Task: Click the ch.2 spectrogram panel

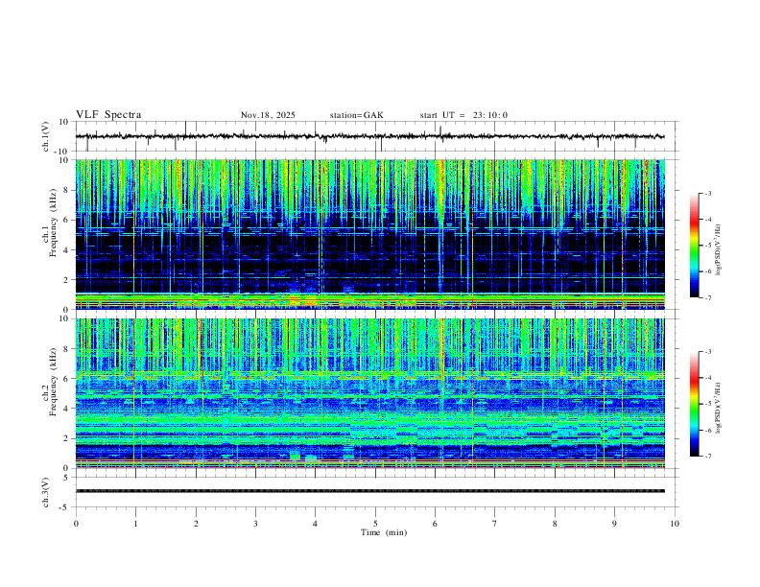Action: (369, 393)
